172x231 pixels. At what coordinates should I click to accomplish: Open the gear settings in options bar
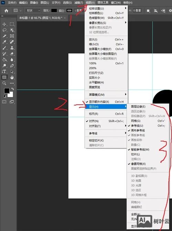pos(170,11)
